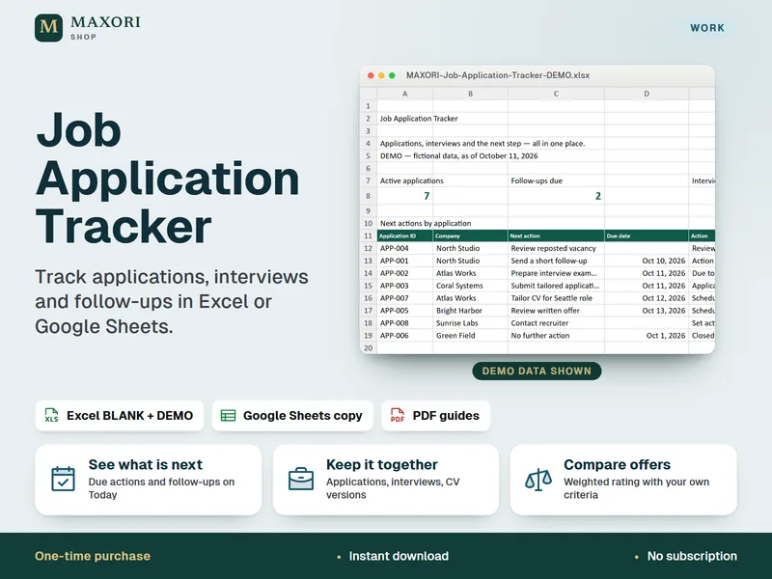Click the balance scales icon

click(x=538, y=479)
